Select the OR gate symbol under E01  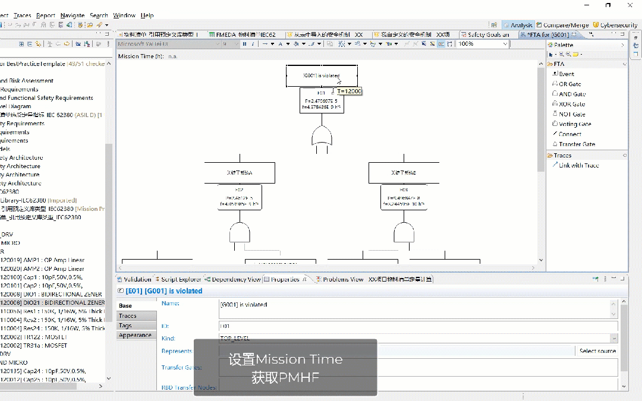[x=322, y=136]
